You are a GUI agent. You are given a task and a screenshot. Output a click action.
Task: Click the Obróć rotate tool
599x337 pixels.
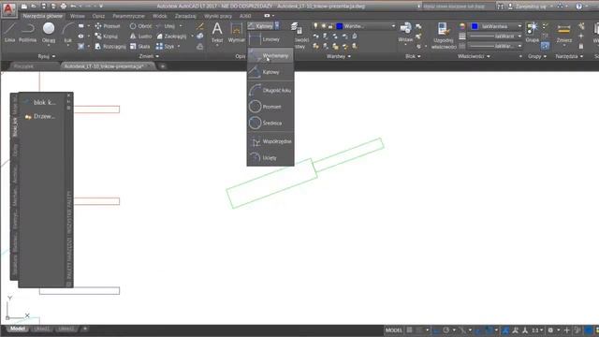(140, 26)
